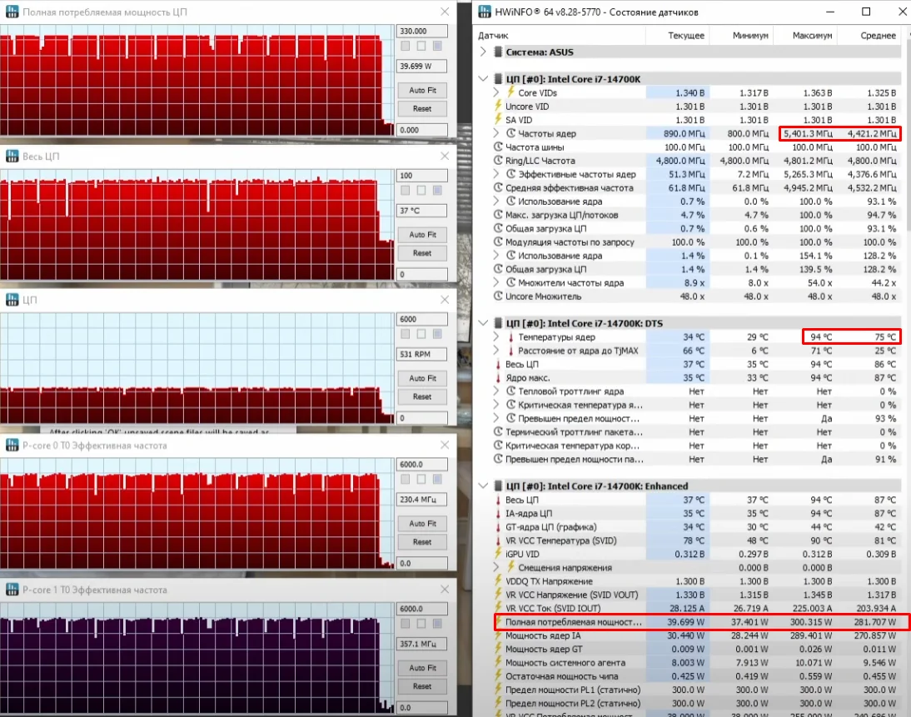Click the clock icon next to Средняя эффективная частота
Viewport: 911px width, 717px height.
tap(498, 187)
